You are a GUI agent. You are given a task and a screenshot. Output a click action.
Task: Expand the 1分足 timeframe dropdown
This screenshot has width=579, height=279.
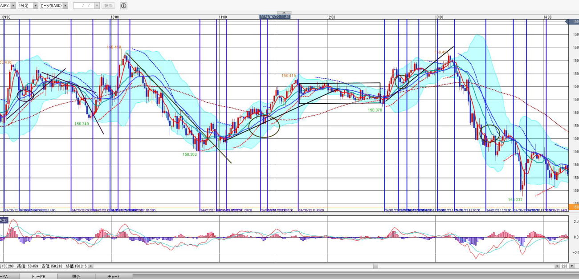[36, 6]
